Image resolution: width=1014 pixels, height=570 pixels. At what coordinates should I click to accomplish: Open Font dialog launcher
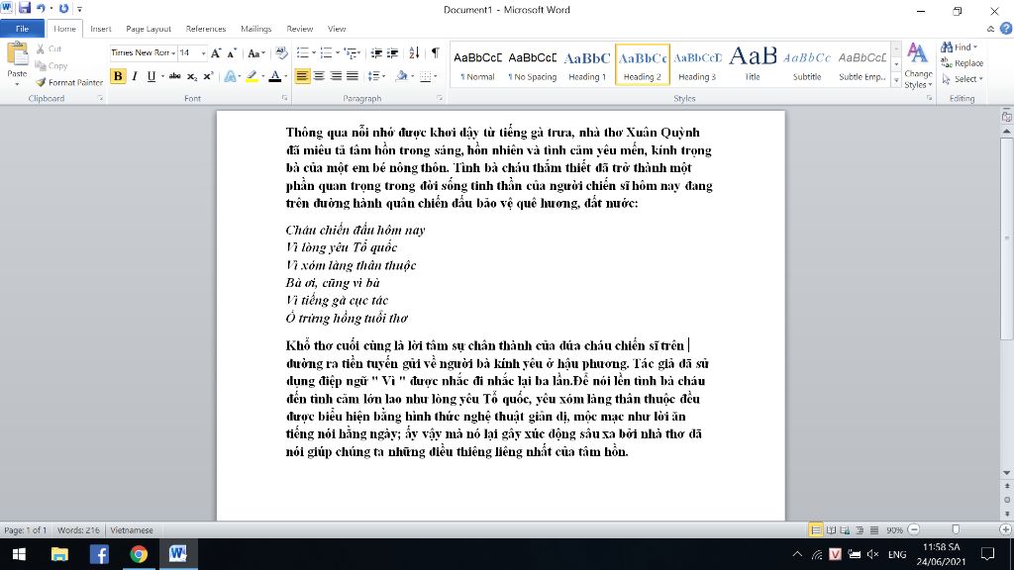coord(284,98)
